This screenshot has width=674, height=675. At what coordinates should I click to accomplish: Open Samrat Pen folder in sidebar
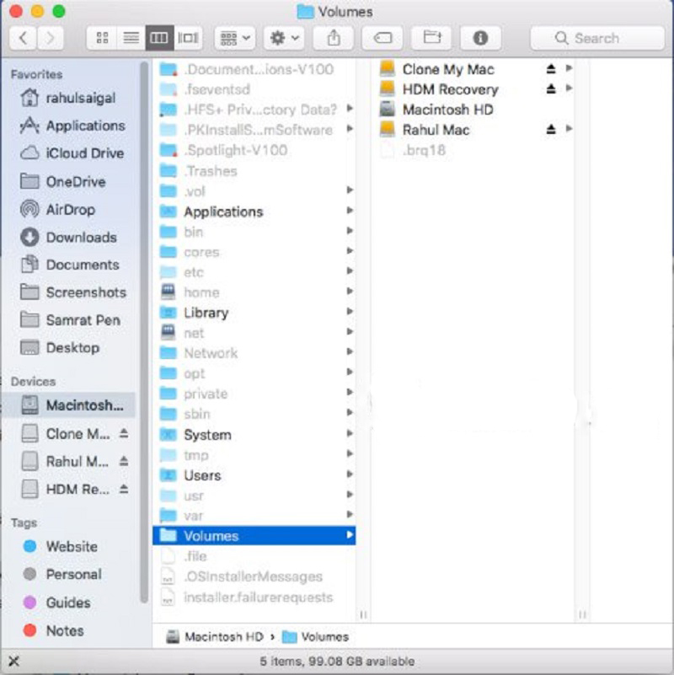(69, 320)
